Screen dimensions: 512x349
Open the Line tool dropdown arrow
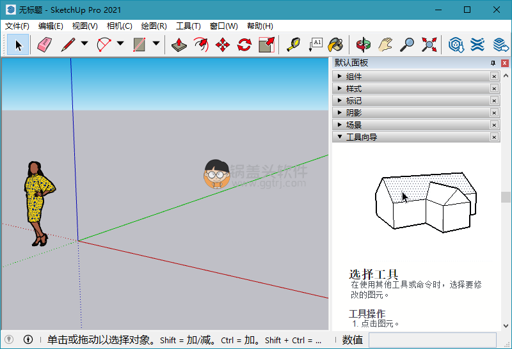(84, 43)
